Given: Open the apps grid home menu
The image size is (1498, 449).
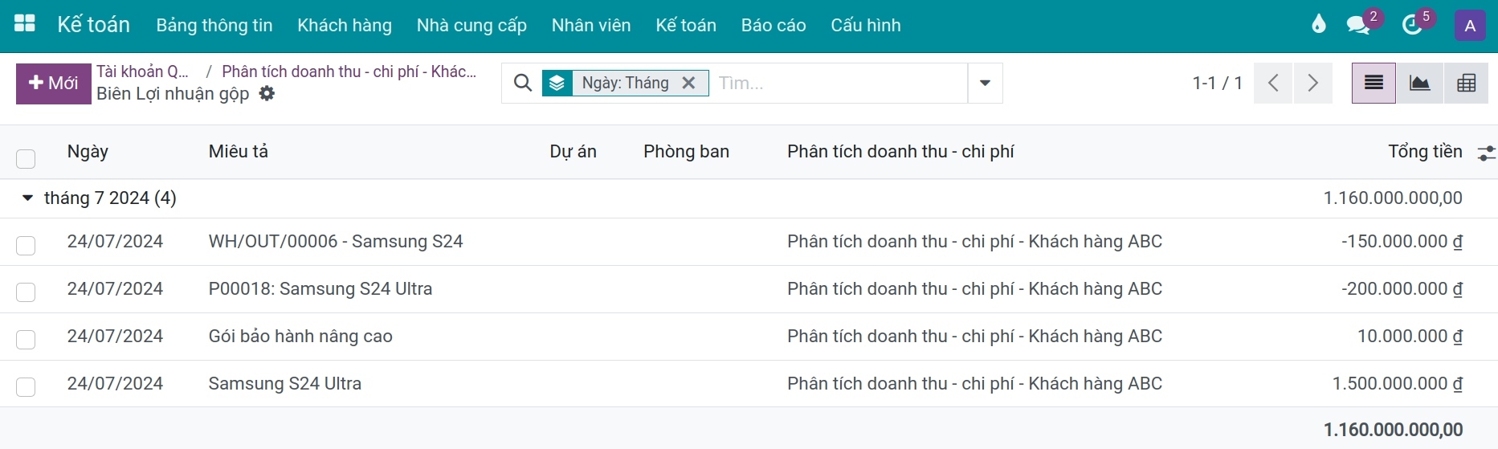Looking at the screenshot, I should (x=25, y=24).
